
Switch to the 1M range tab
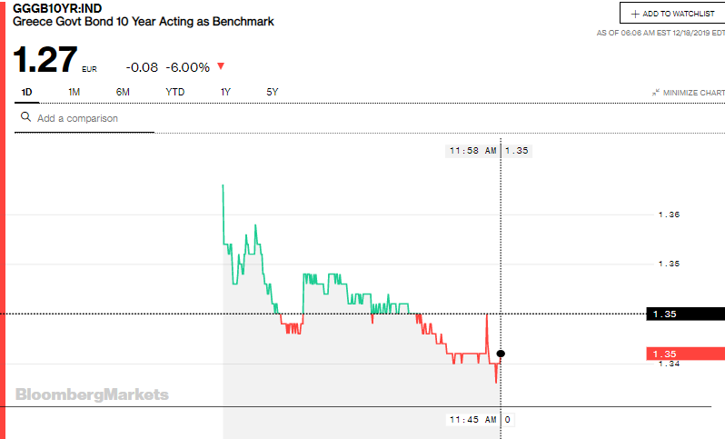coord(74,92)
